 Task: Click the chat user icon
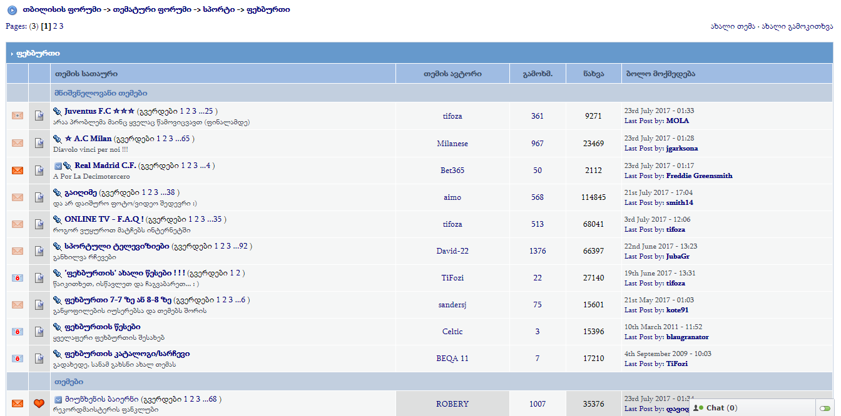tap(698, 408)
